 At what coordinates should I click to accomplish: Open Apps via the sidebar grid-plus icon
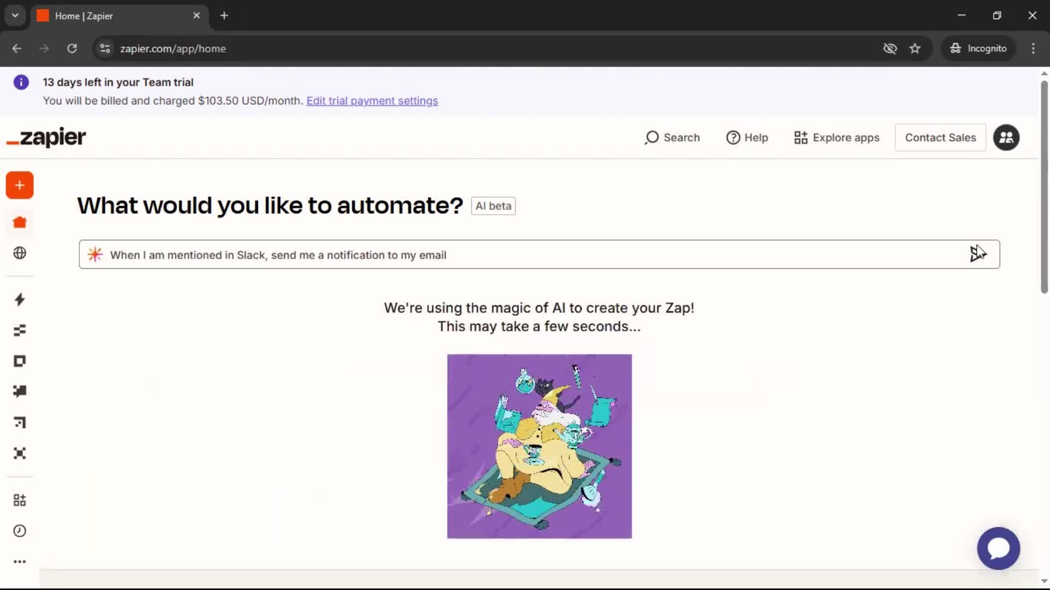(20, 500)
